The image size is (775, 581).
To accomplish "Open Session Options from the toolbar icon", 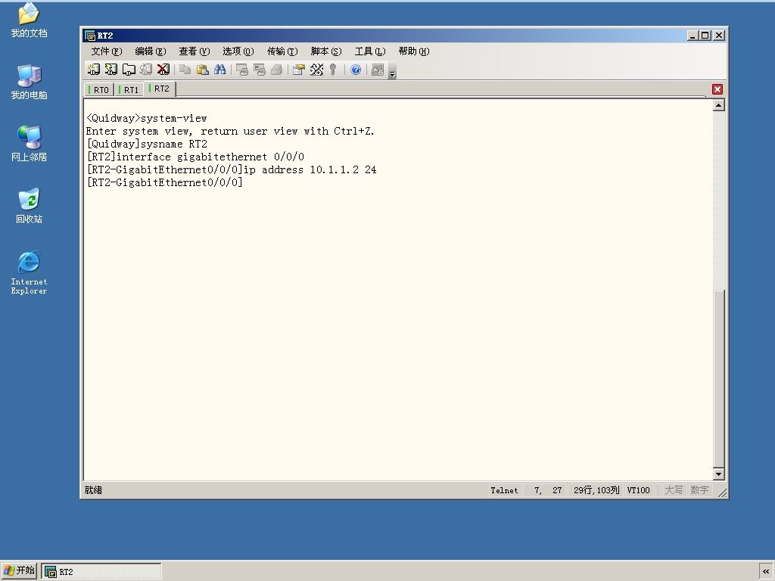I will pos(298,70).
